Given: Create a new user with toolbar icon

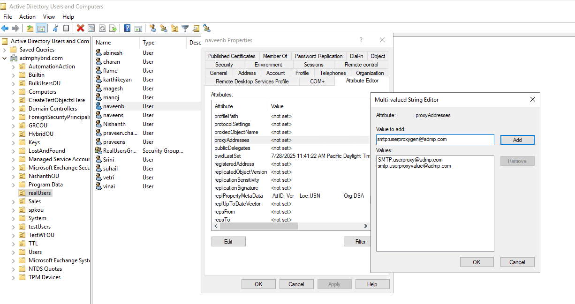Looking at the screenshot, I should (153, 28).
